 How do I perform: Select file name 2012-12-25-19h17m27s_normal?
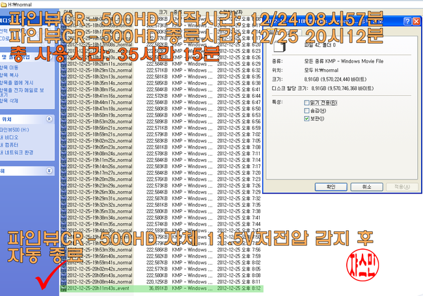(x=100, y=173)
